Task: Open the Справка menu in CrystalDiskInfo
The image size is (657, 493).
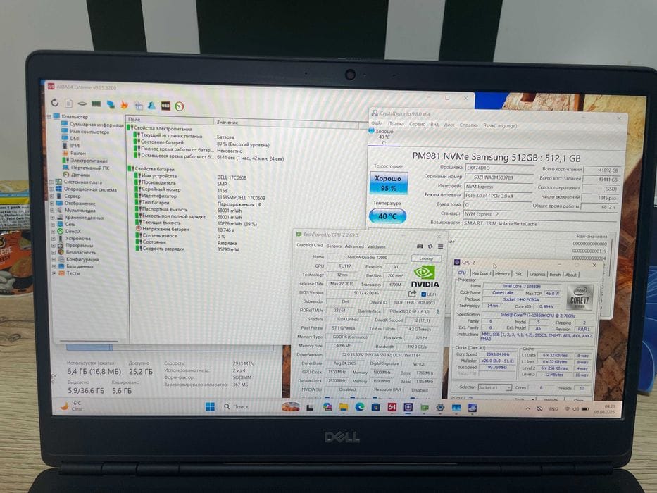Action: click(x=468, y=125)
